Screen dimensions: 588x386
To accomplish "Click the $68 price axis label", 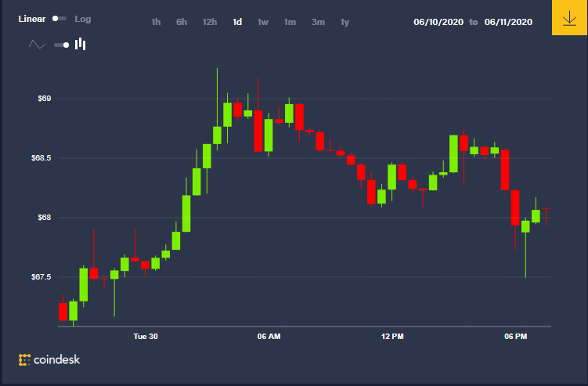I will coord(45,217).
